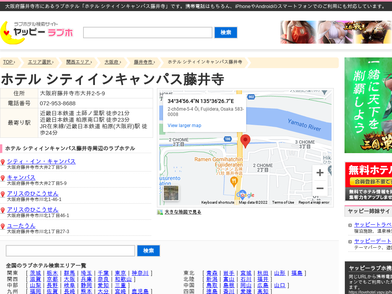Open シティ・イン・キャンパス hotel link
Image resolution: width=392 pixels, height=294 pixels.
pyautogui.click(x=41, y=161)
